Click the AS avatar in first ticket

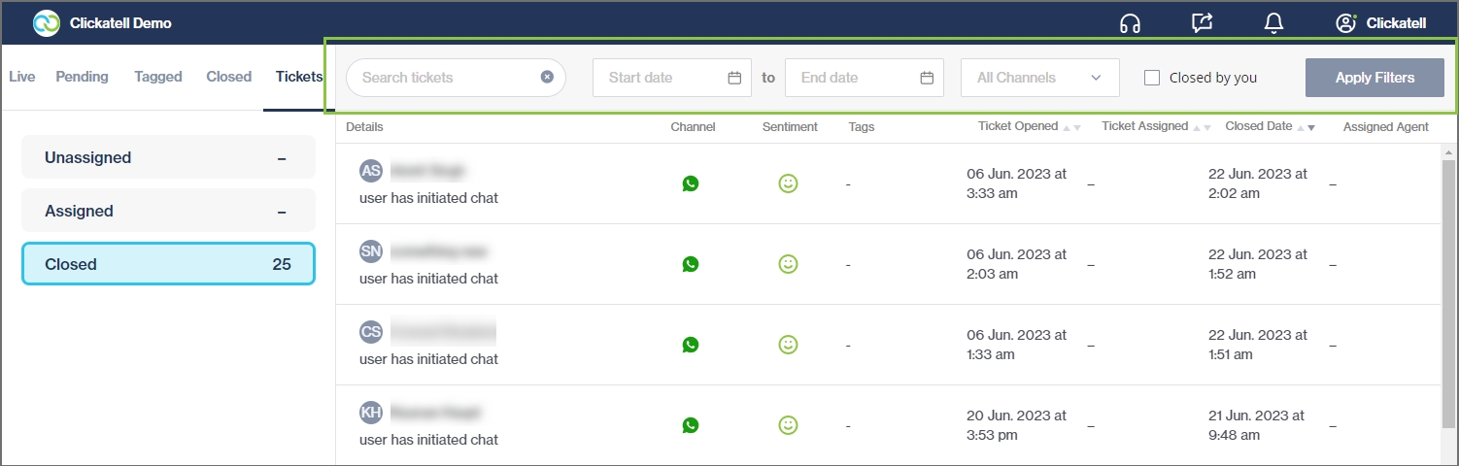[x=370, y=171]
